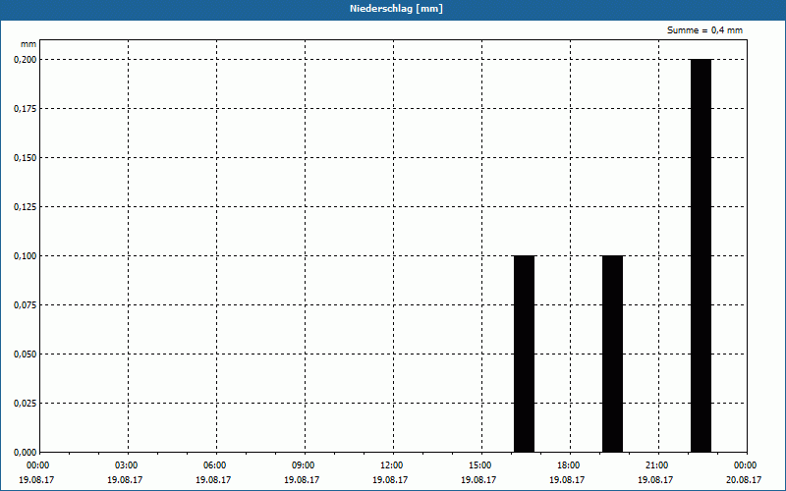
Task: Click the Niederschlag [mm] chart title
Action: (x=396, y=9)
